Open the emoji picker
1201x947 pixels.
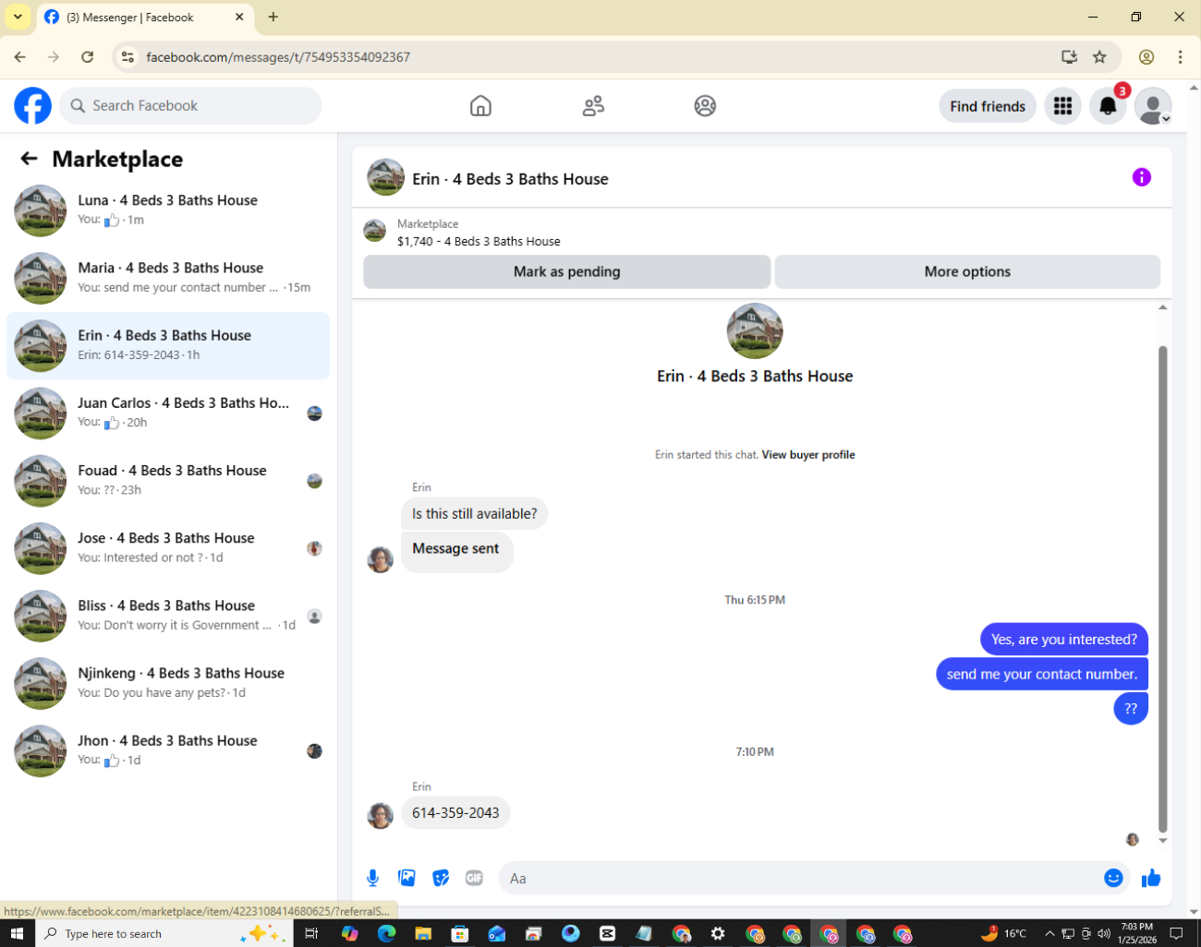1113,878
